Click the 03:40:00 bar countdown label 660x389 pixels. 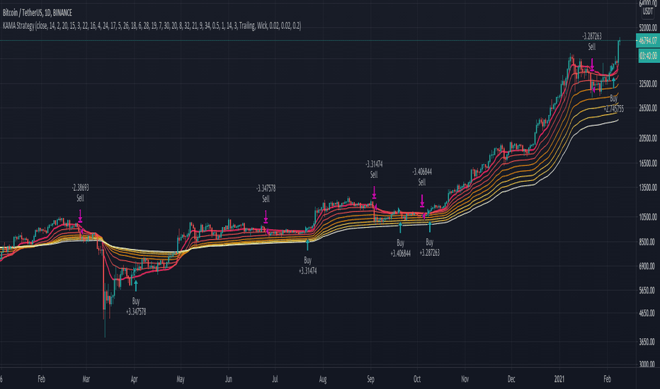pos(648,56)
